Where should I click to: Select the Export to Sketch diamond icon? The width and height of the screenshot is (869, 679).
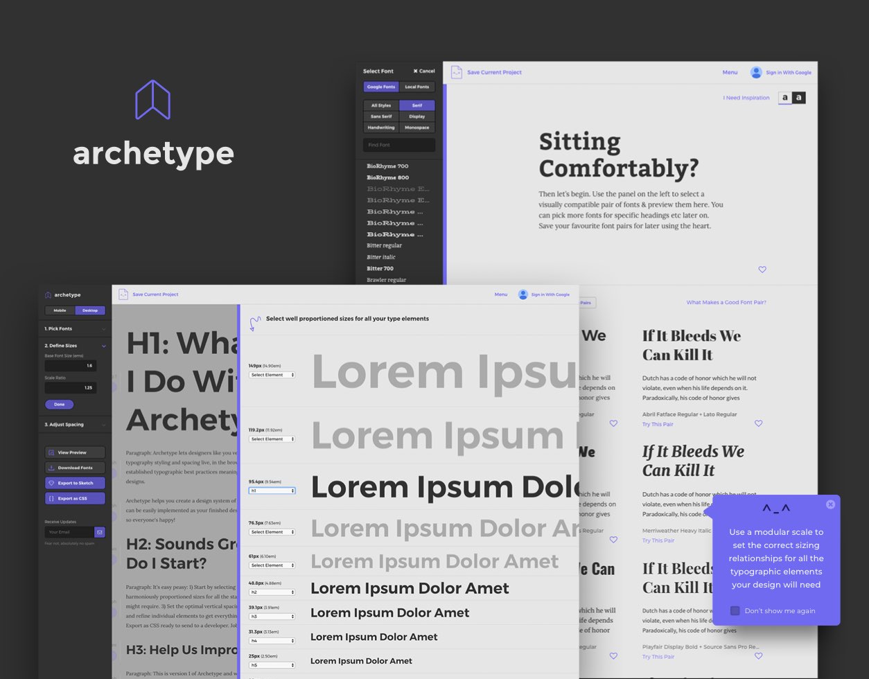pyautogui.click(x=51, y=483)
